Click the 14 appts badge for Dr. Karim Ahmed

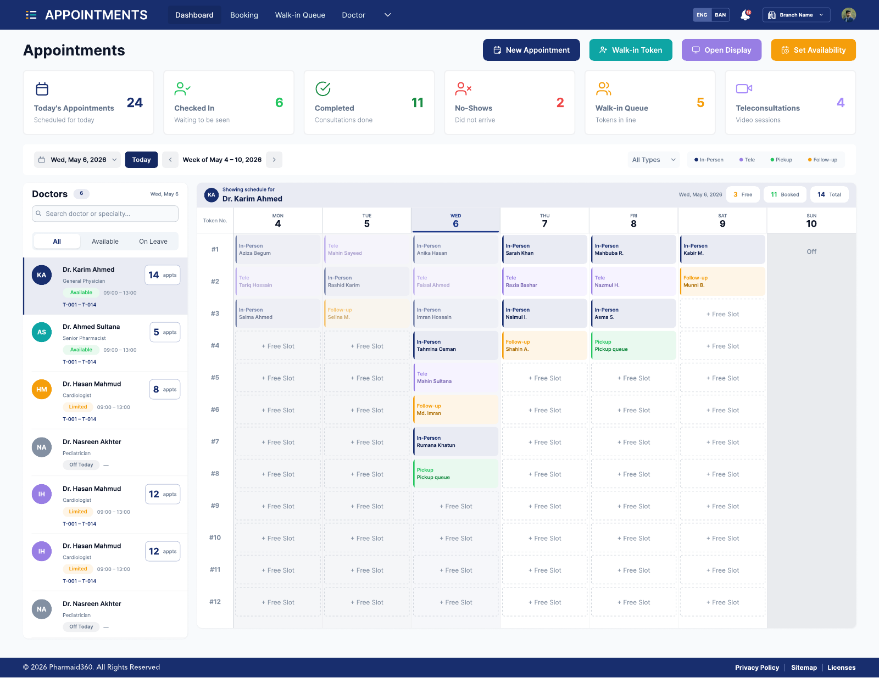pos(163,275)
